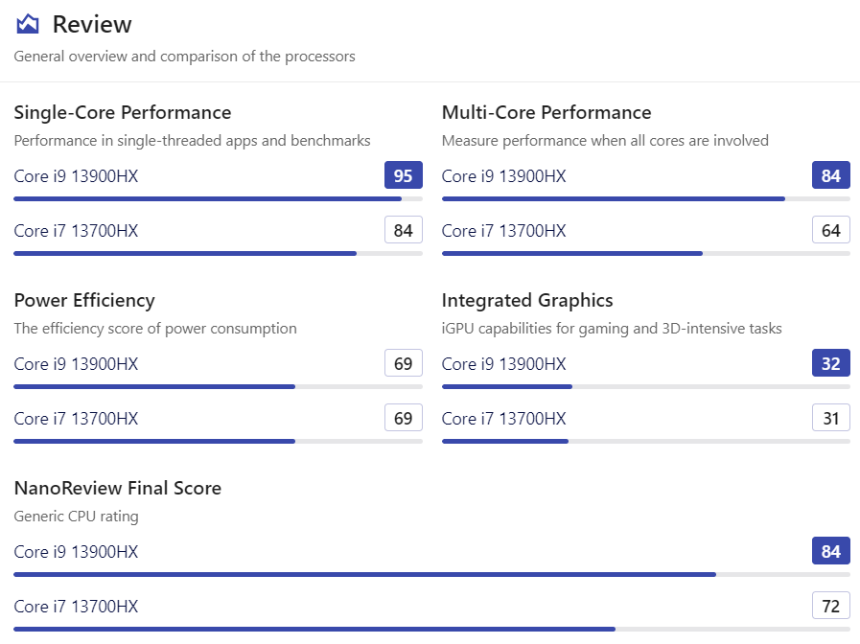This screenshot has height=644, width=860.
Task: Click the 31 integrated graphics score badge
Action: (831, 418)
